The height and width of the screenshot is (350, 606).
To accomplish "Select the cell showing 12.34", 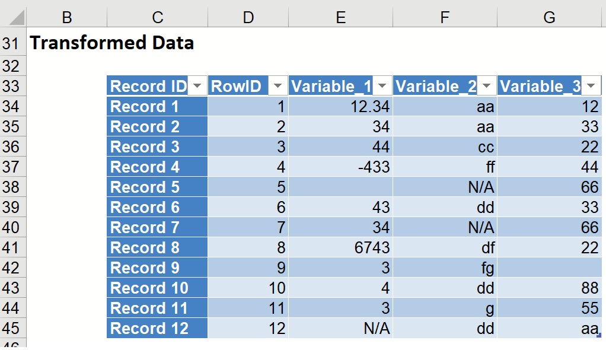I will pyautogui.click(x=341, y=106).
